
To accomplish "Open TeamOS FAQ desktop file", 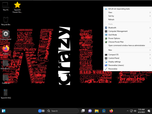I will pyautogui.click(x=6, y=94).
